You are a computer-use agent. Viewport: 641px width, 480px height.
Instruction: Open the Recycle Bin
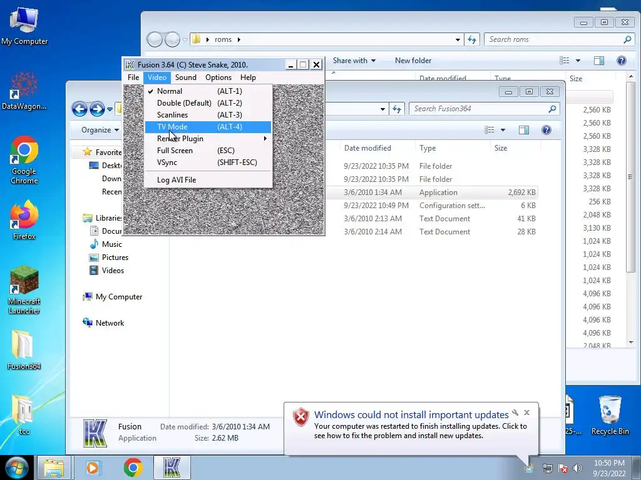coord(610,415)
